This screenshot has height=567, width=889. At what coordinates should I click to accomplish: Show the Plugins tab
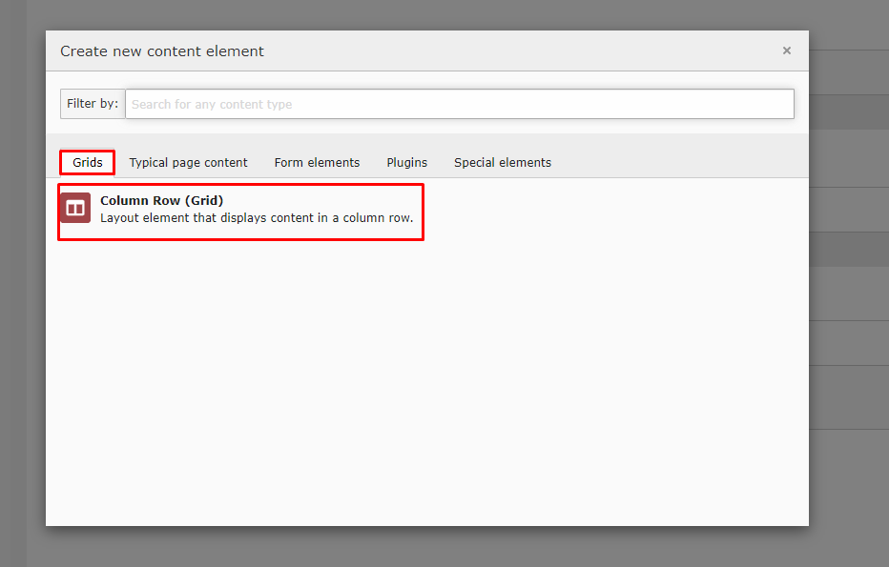tap(406, 163)
